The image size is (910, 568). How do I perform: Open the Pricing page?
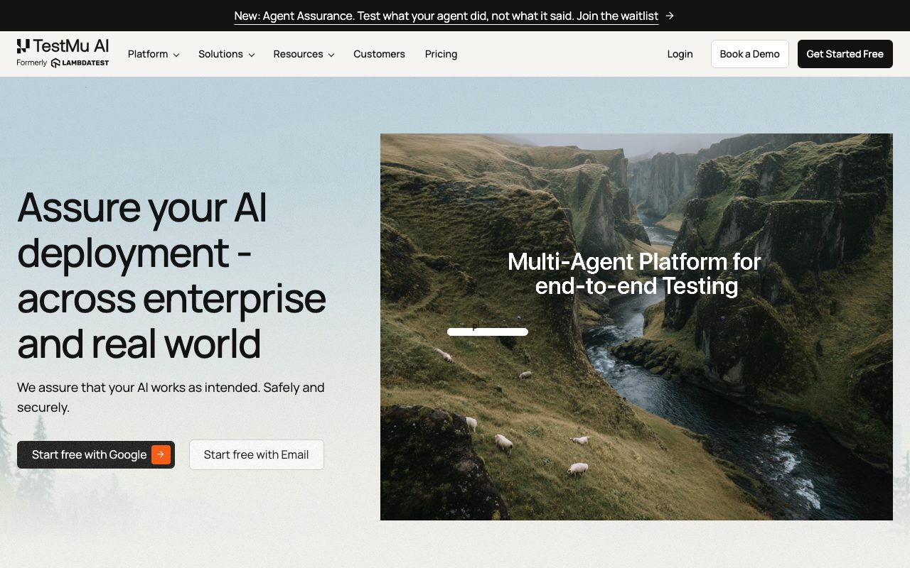pyautogui.click(x=441, y=54)
